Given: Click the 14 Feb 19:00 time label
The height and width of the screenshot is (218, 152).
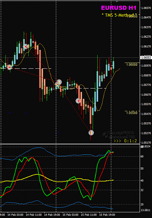Looking at the screenshot, I should (52, 215).
